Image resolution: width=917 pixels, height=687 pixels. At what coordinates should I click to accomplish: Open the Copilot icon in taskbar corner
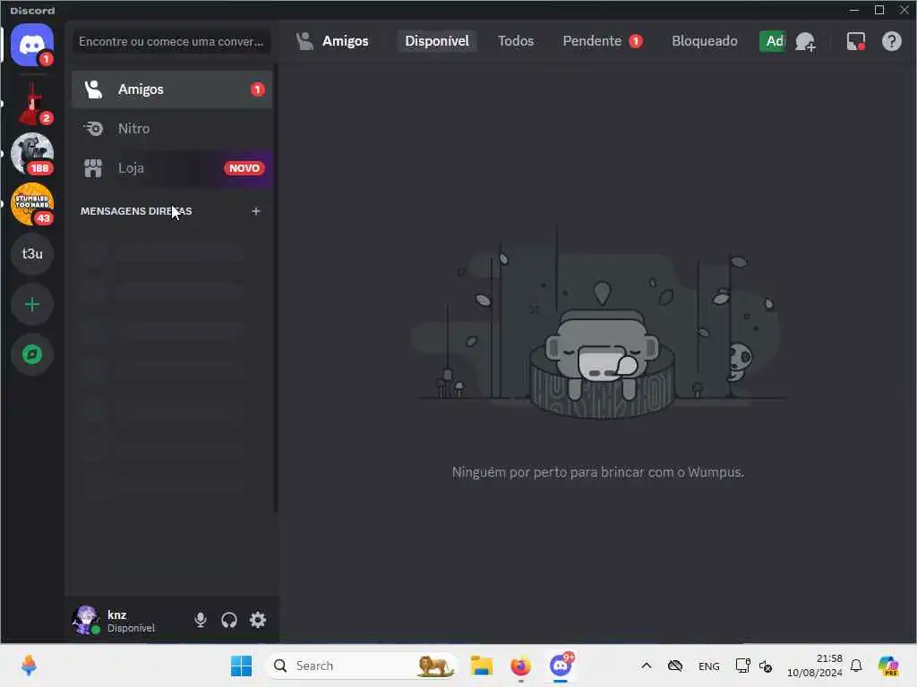click(888, 666)
